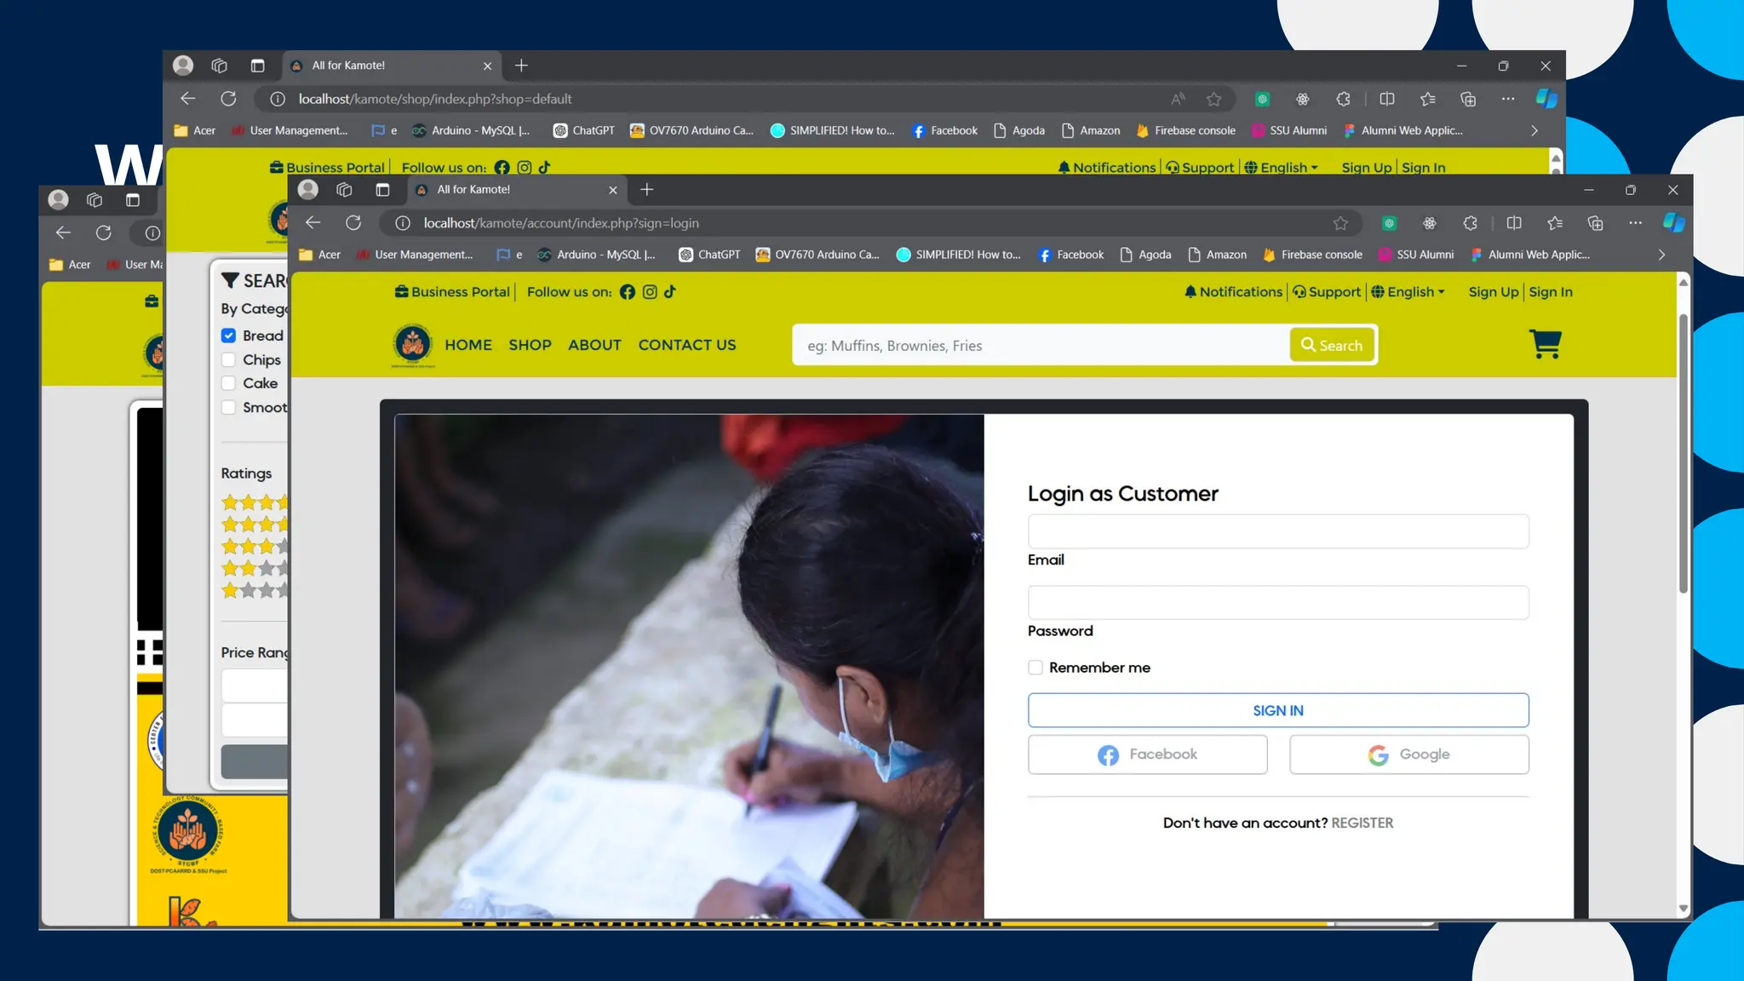Screen dimensions: 1744x981
Task: Open the Collections icon in front browser toolbar
Action: click(1596, 223)
